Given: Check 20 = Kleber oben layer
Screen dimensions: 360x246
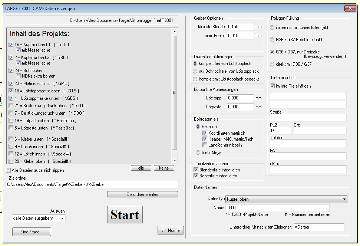Looking at the screenshot, I should coord(11,161).
